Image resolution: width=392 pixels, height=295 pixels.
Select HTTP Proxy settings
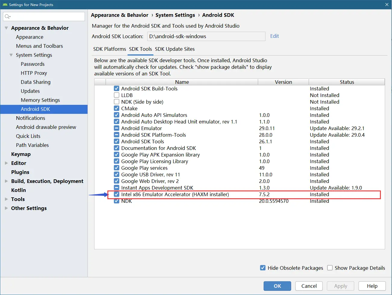[34, 73]
